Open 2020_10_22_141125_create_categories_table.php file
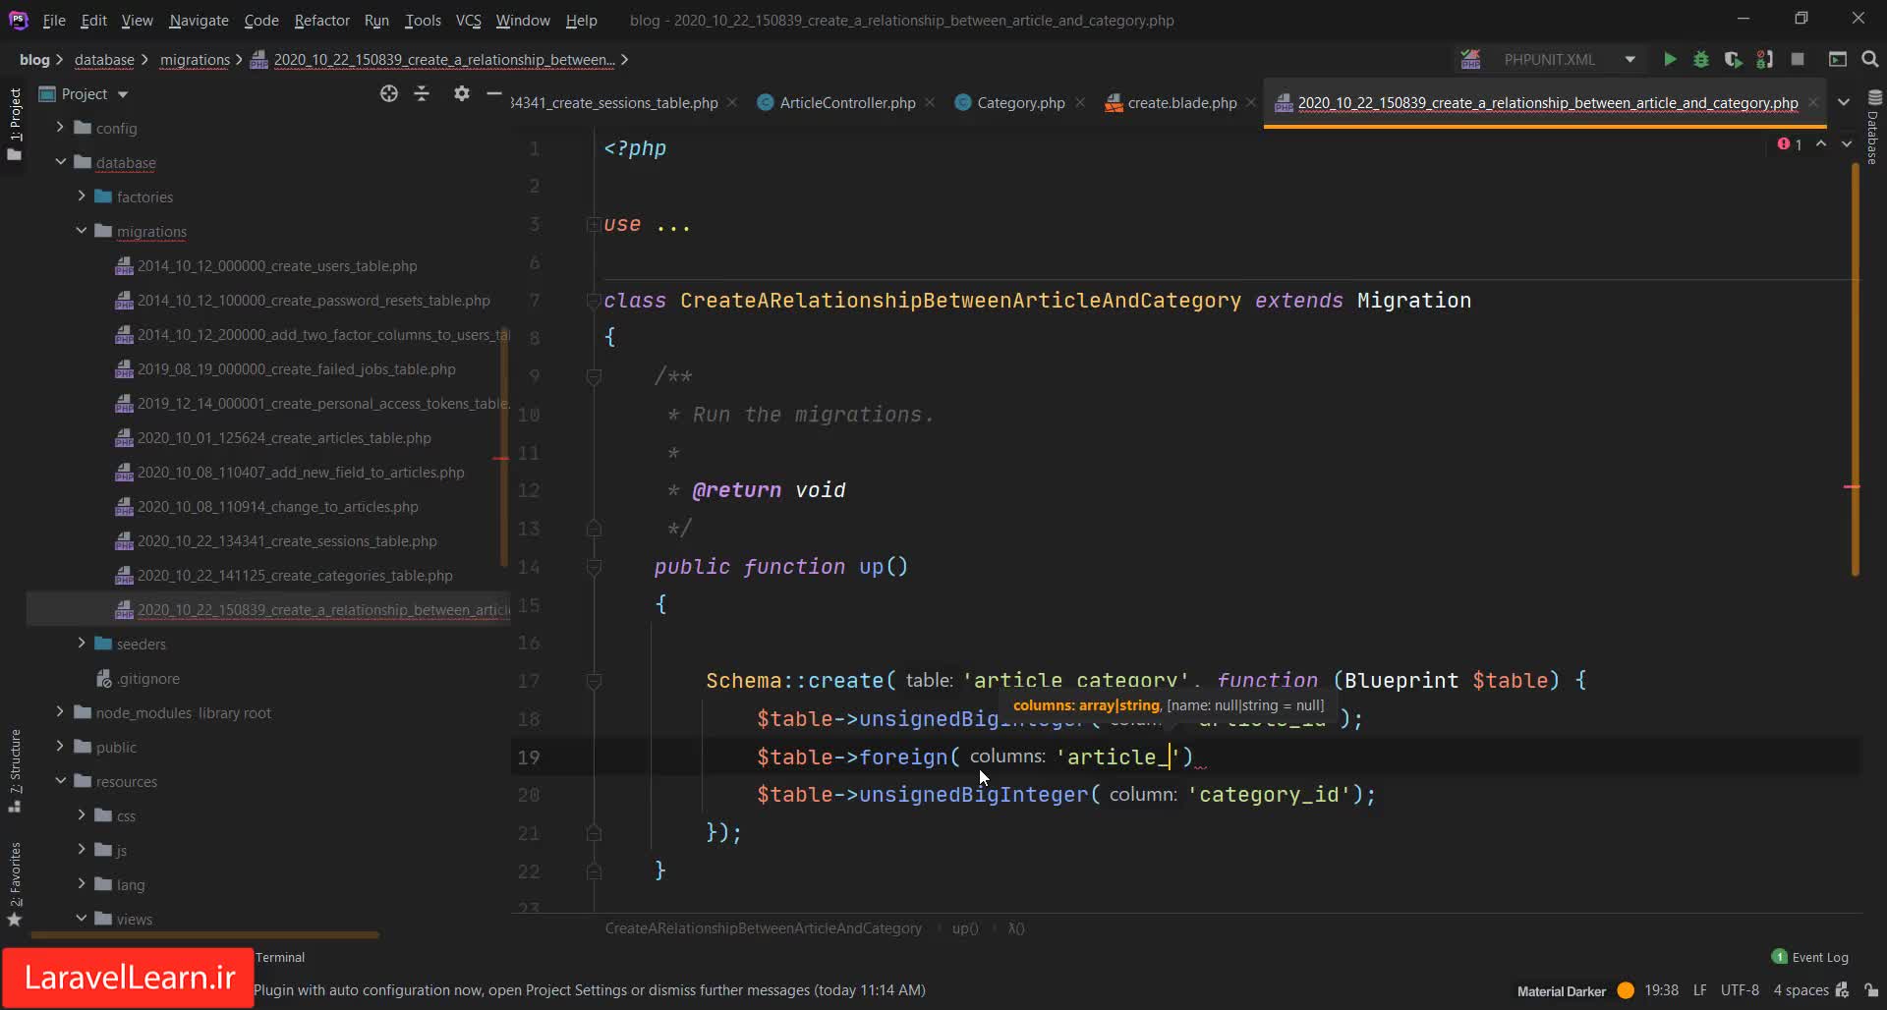The width and height of the screenshot is (1887, 1010). point(295,576)
